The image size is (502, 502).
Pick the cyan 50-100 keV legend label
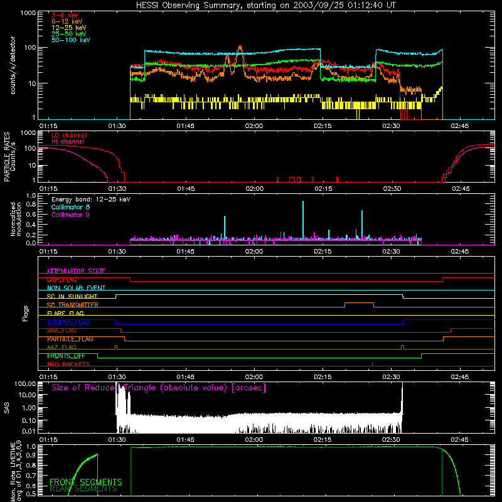click(x=71, y=40)
